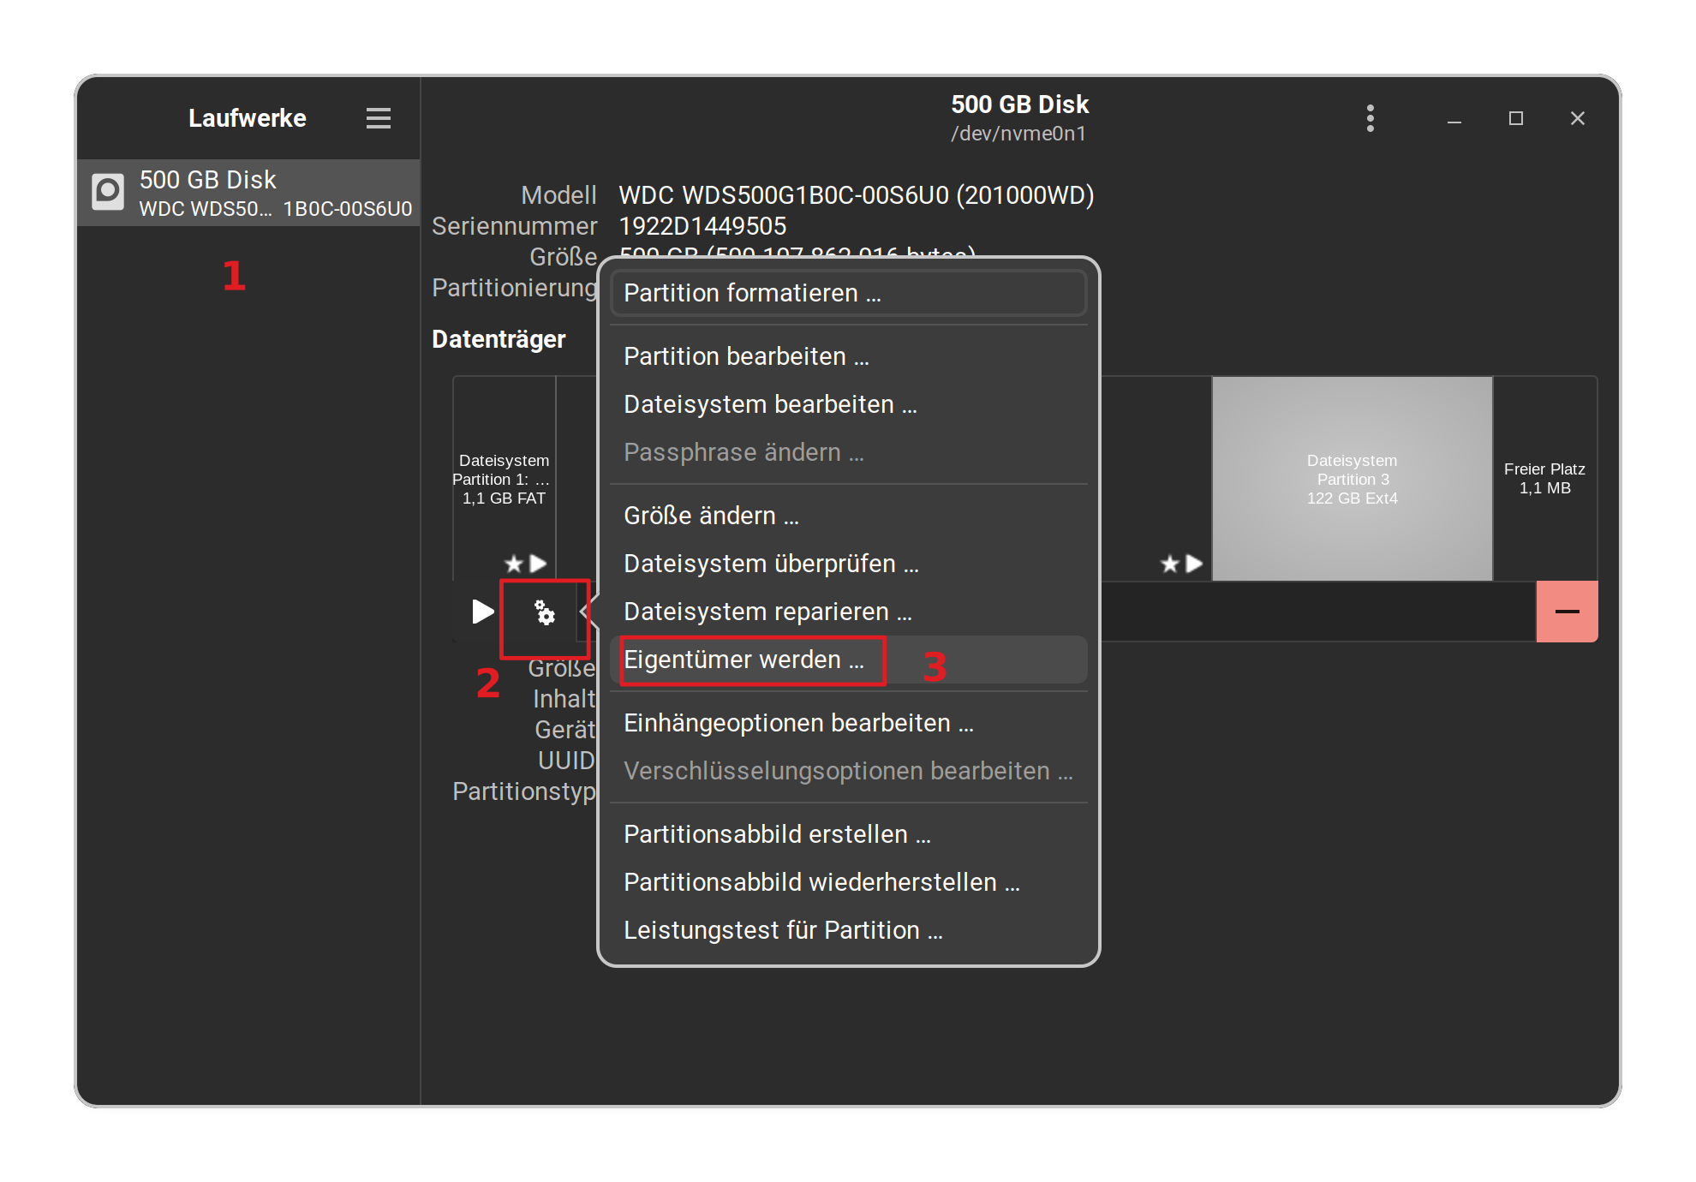Open the hamburger menu beside Laufwerke
The width and height of the screenshot is (1696, 1182).
pyautogui.click(x=378, y=118)
